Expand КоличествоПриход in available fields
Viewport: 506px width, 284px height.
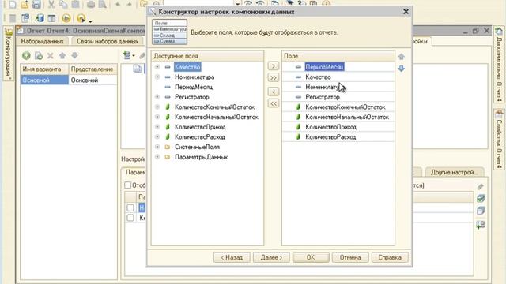[157, 127]
